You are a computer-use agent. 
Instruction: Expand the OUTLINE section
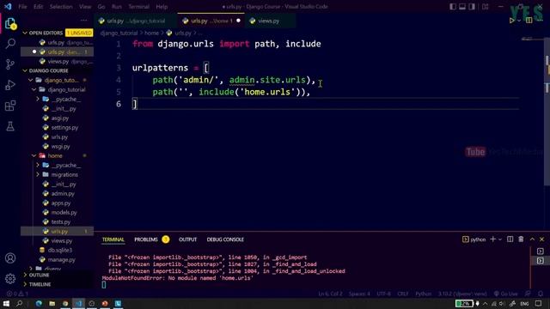click(x=25, y=275)
